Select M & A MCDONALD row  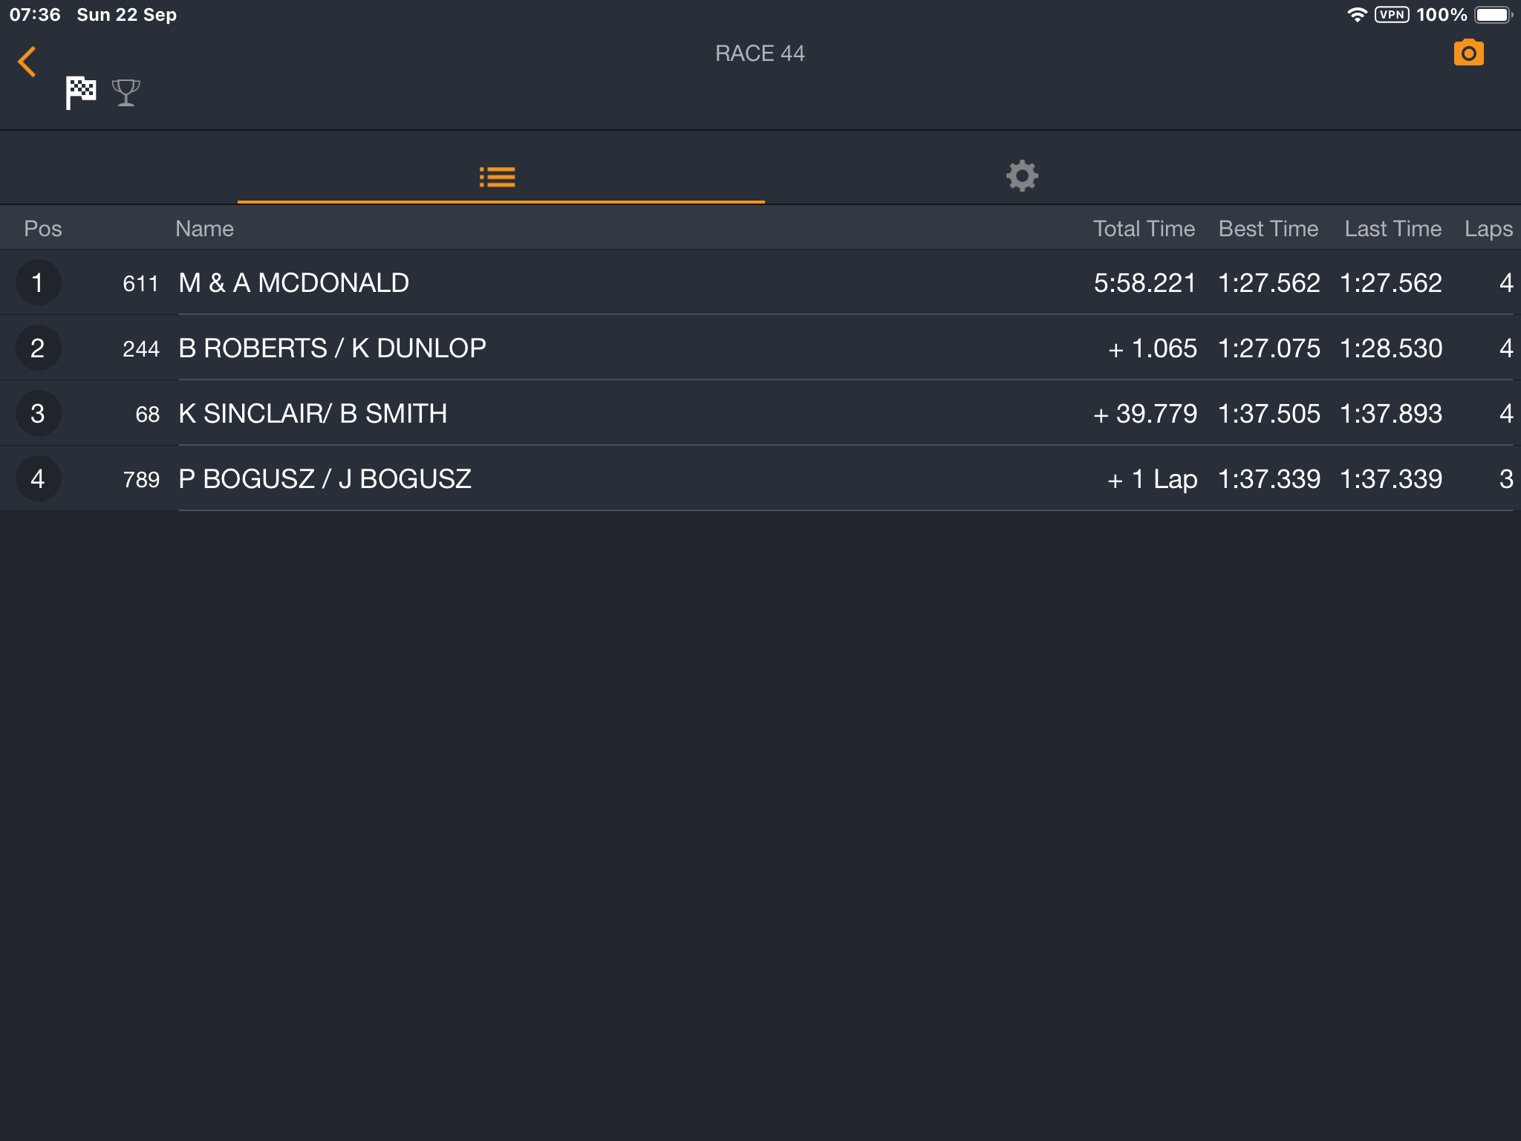(x=760, y=283)
